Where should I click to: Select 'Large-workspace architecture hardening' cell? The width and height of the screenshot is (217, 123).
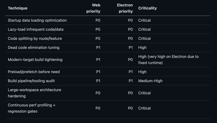click(x=34, y=93)
